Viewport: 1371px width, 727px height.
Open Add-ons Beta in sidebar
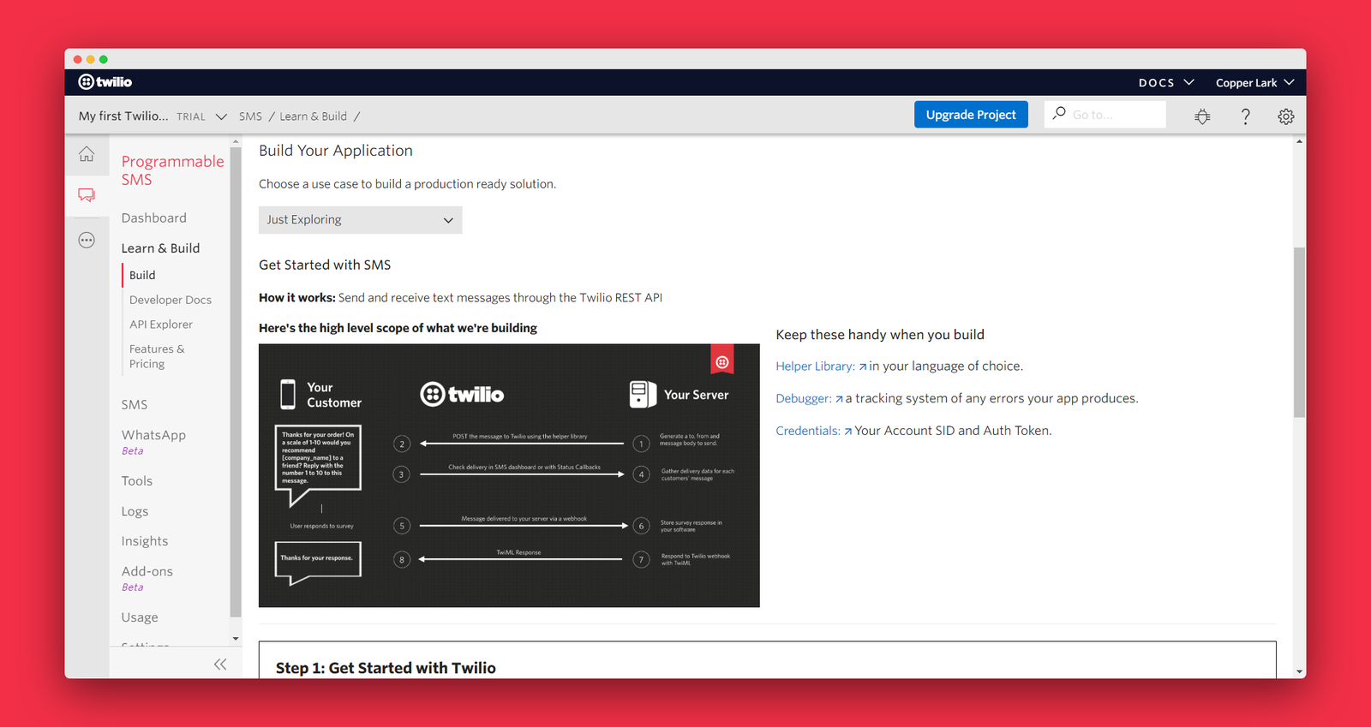[x=147, y=578]
